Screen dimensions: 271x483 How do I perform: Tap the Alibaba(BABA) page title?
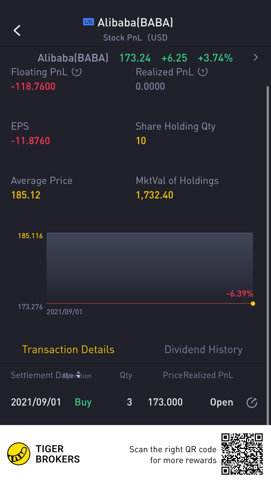click(x=135, y=23)
